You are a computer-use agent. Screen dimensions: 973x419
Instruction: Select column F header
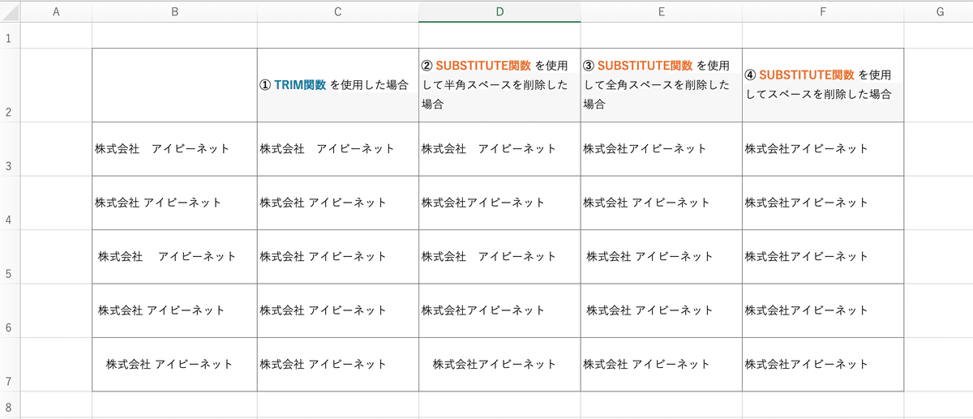(822, 11)
